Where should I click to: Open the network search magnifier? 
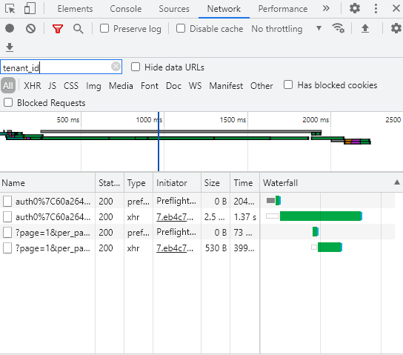pos(78,29)
